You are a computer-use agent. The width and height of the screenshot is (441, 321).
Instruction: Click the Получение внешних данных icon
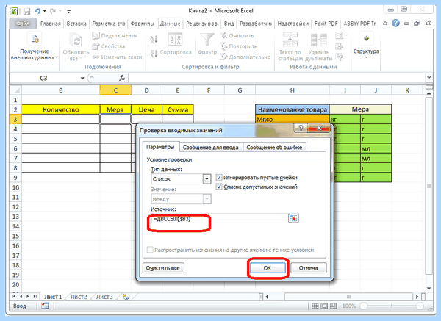[35, 39]
